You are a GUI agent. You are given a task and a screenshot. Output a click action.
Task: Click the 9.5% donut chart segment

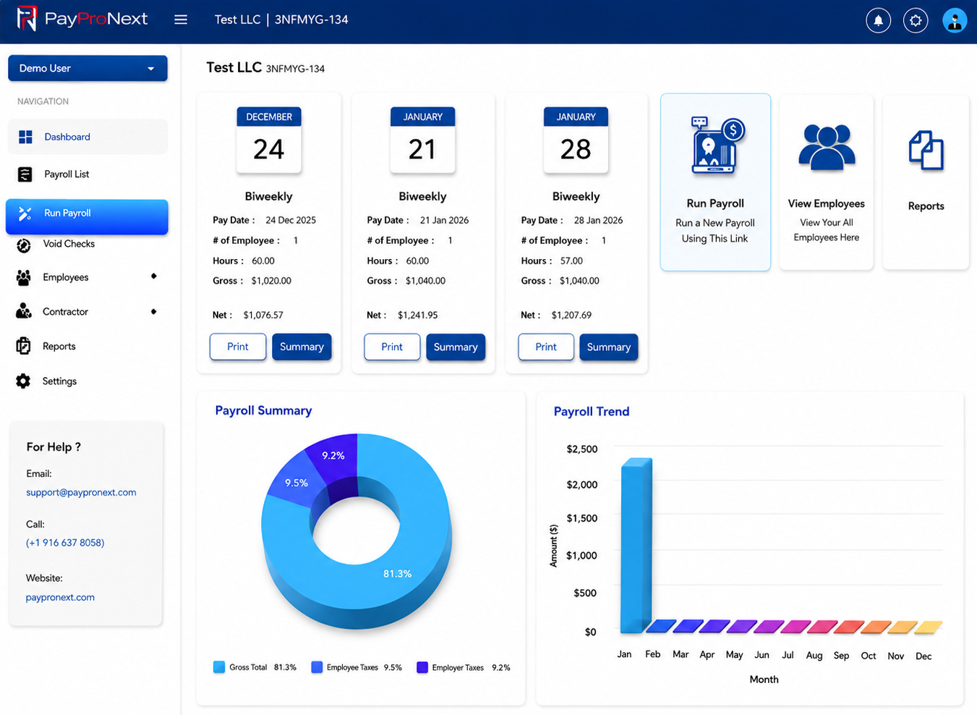click(296, 483)
